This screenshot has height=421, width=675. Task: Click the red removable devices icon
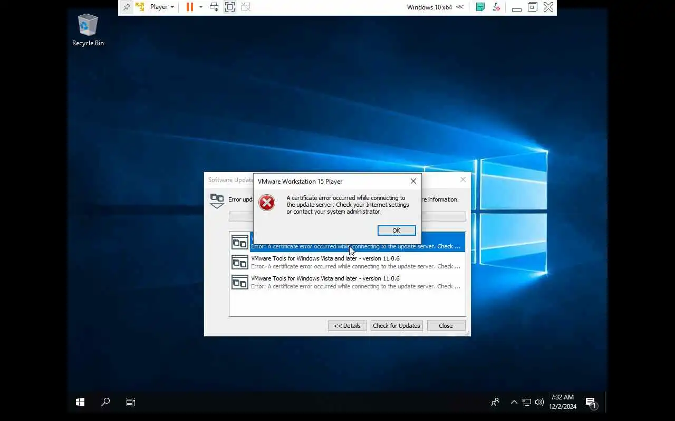coord(496,7)
